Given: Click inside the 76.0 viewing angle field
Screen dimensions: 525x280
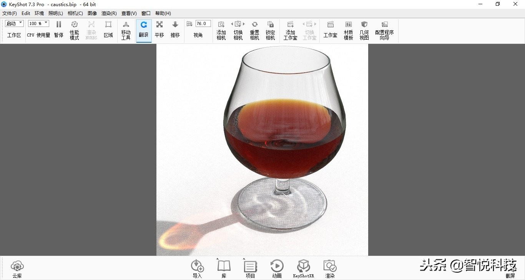Looking at the screenshot, I should click(203, 23).
